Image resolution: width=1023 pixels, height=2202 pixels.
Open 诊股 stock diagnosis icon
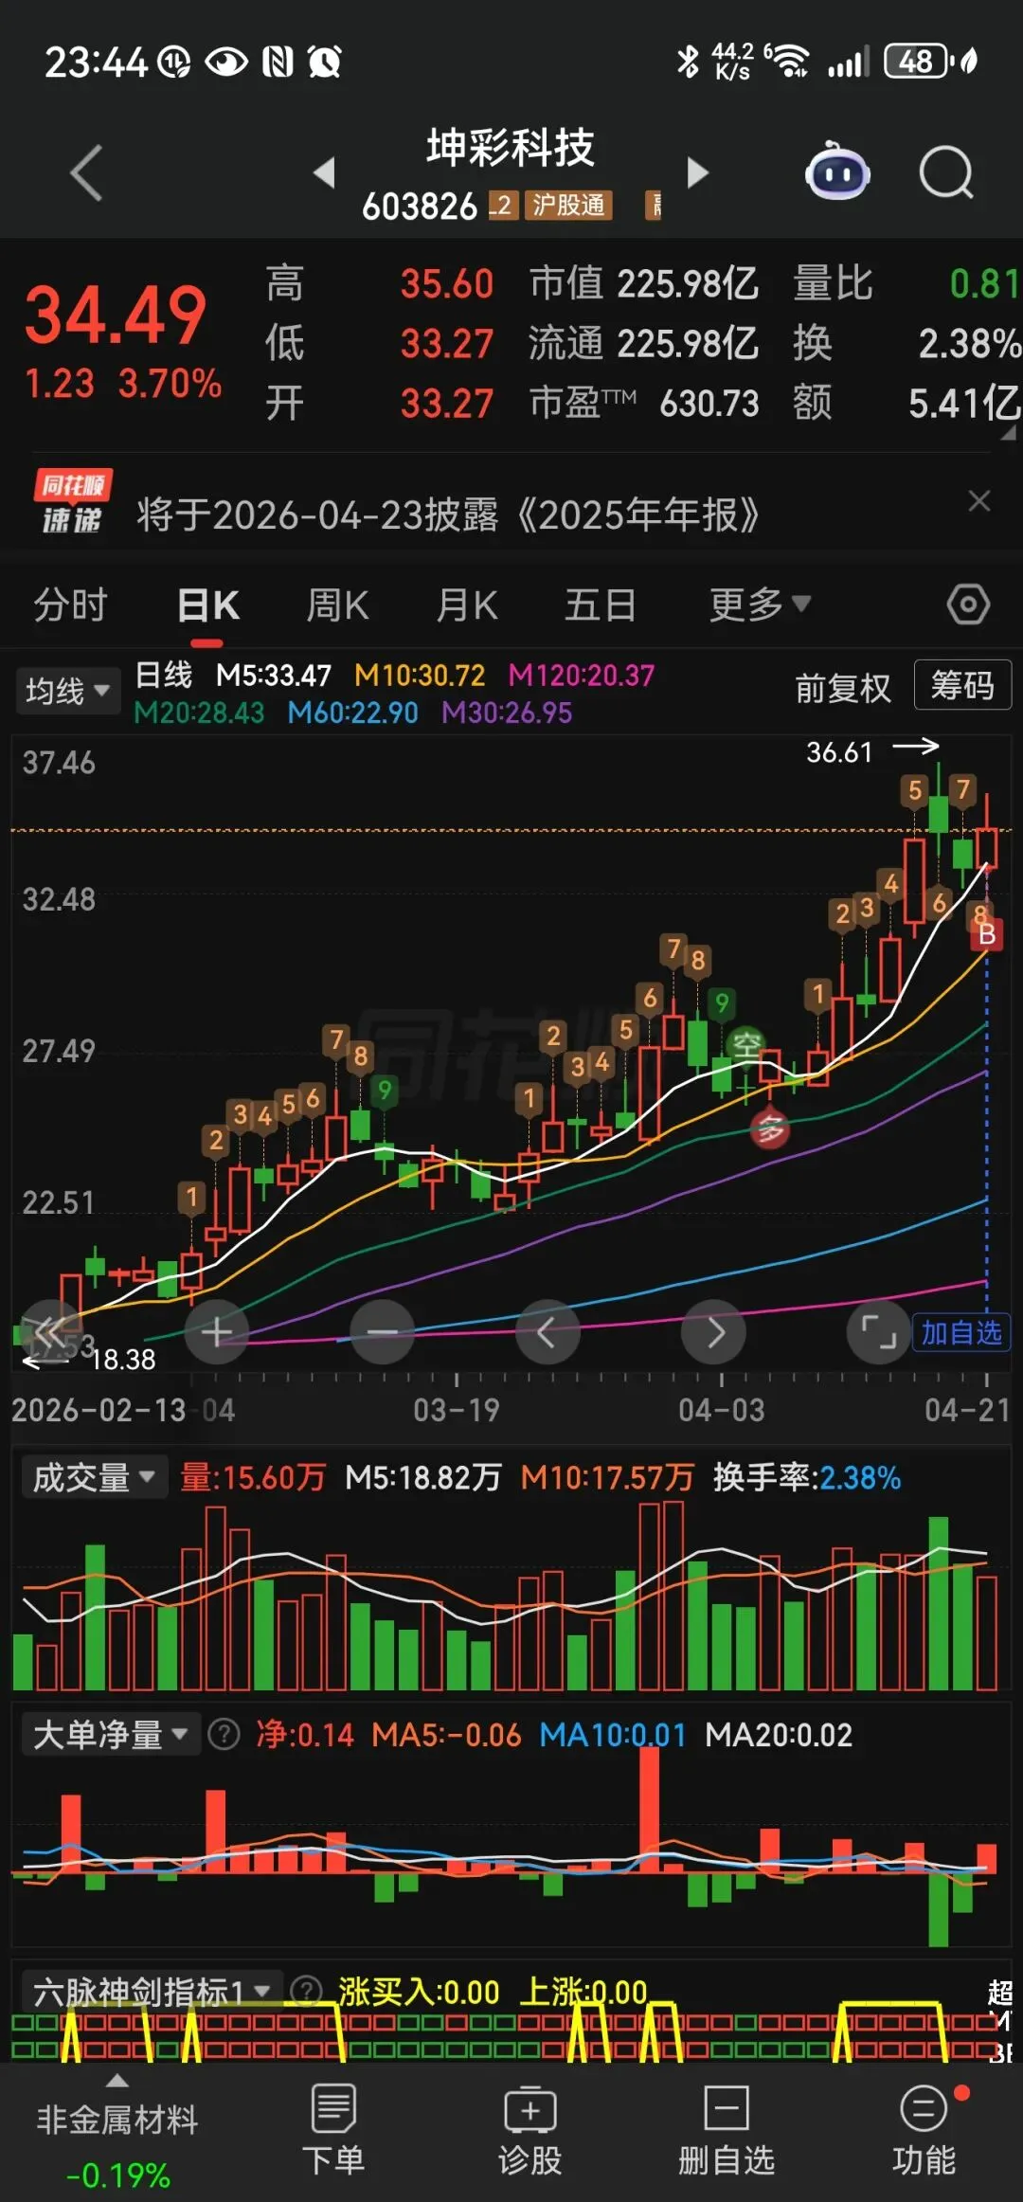coord(529,2129)
